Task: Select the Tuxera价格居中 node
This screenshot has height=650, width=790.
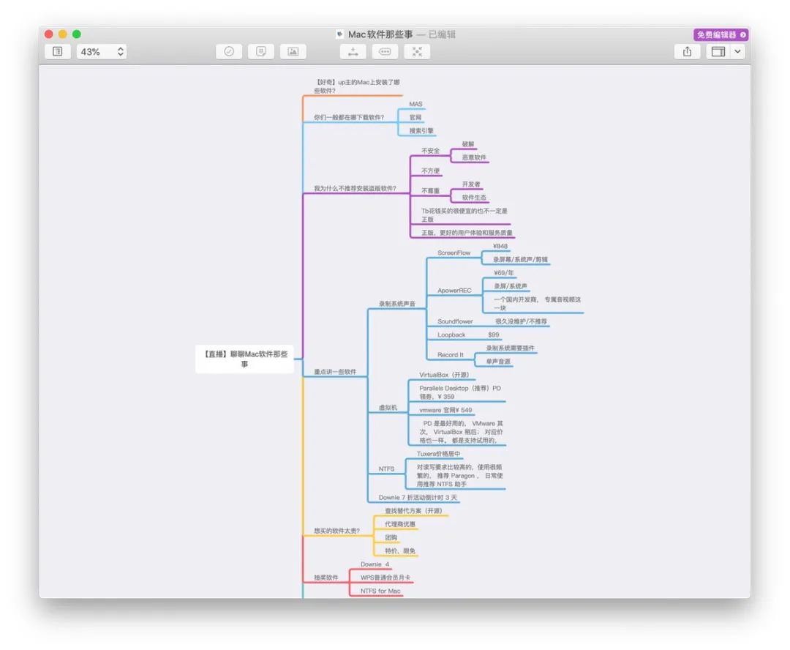Action: [x=438, y=454]
